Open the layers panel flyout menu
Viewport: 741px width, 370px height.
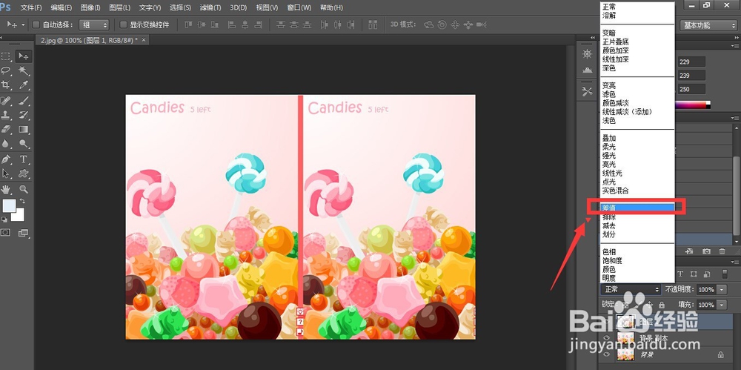[x=734, y=261]
